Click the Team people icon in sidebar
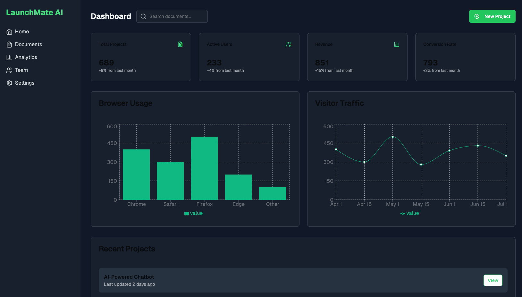 click(9, 70)
